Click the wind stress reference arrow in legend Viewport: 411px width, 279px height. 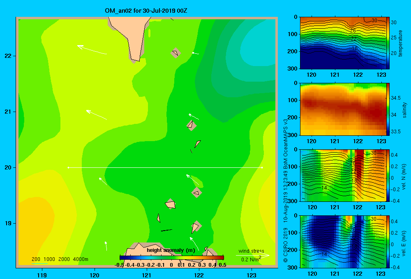[252, 255]
